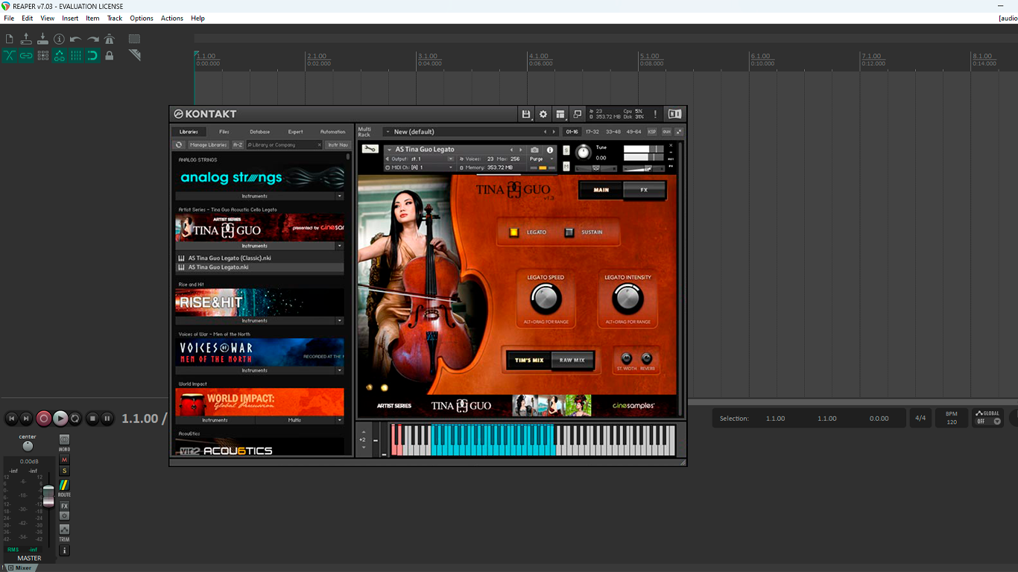
Task: Switch to Kontakt Database tab
Action: 260,132
